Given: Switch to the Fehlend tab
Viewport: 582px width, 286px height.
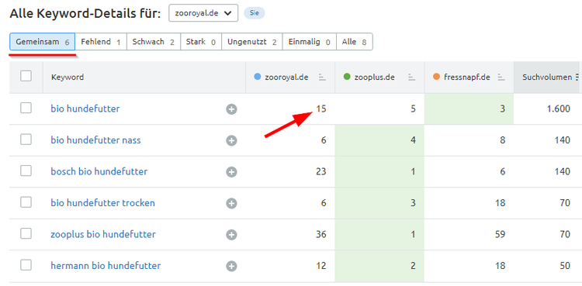Looking at the screenshot, I should 101,42.
